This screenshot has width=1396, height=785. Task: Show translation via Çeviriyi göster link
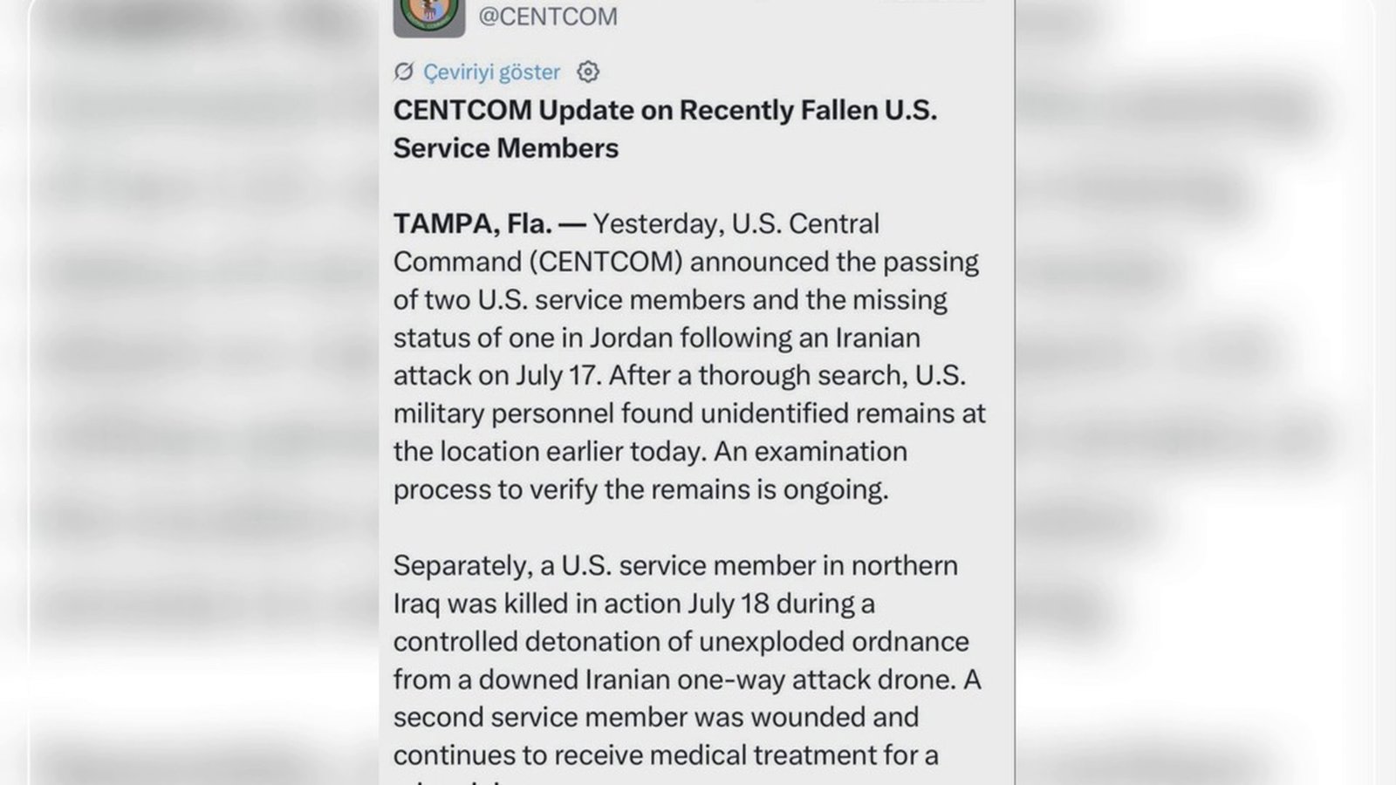tap(492, 72)
